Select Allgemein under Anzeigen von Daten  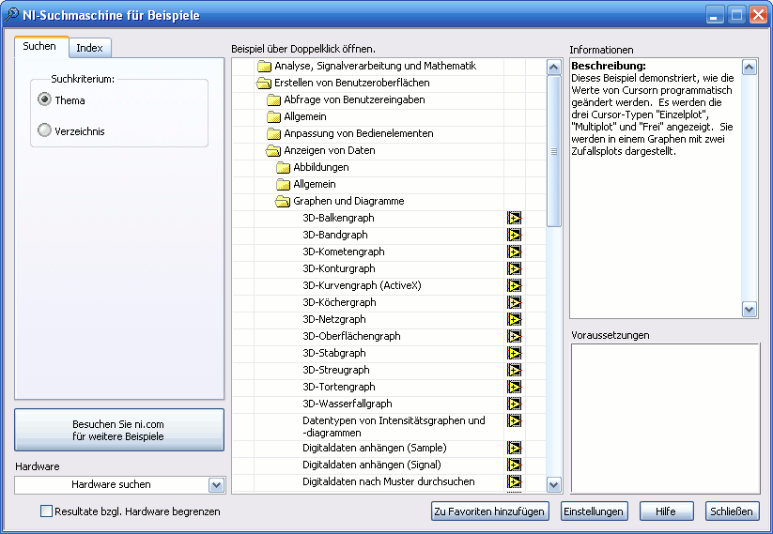tap(315, 184)
